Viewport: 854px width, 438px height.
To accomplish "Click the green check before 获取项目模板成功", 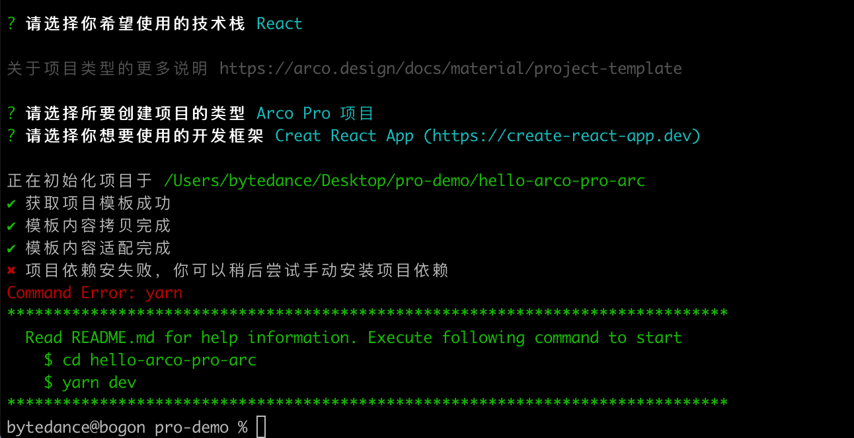I will click(11, 204).
